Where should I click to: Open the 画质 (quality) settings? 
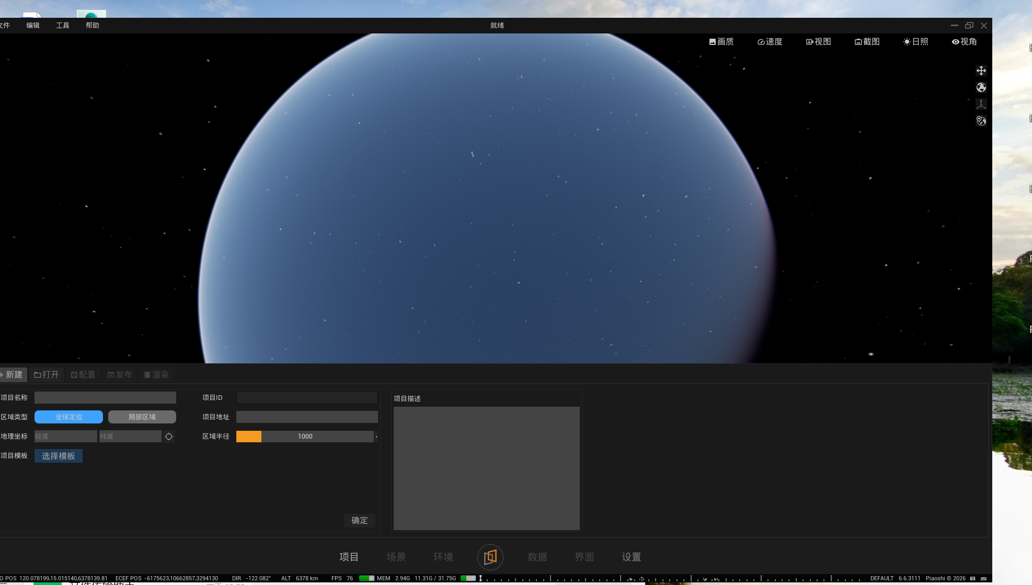721,42
